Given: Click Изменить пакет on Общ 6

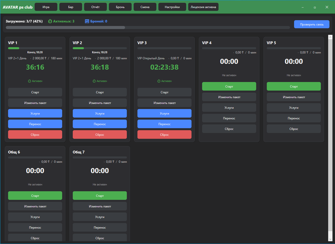Looking at the screenshot, I should 35,206.
